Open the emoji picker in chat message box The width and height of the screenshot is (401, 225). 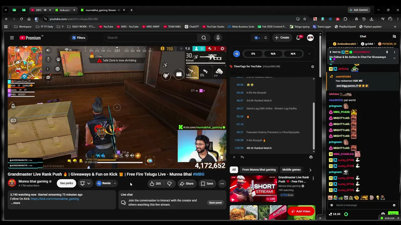[394, 205]
